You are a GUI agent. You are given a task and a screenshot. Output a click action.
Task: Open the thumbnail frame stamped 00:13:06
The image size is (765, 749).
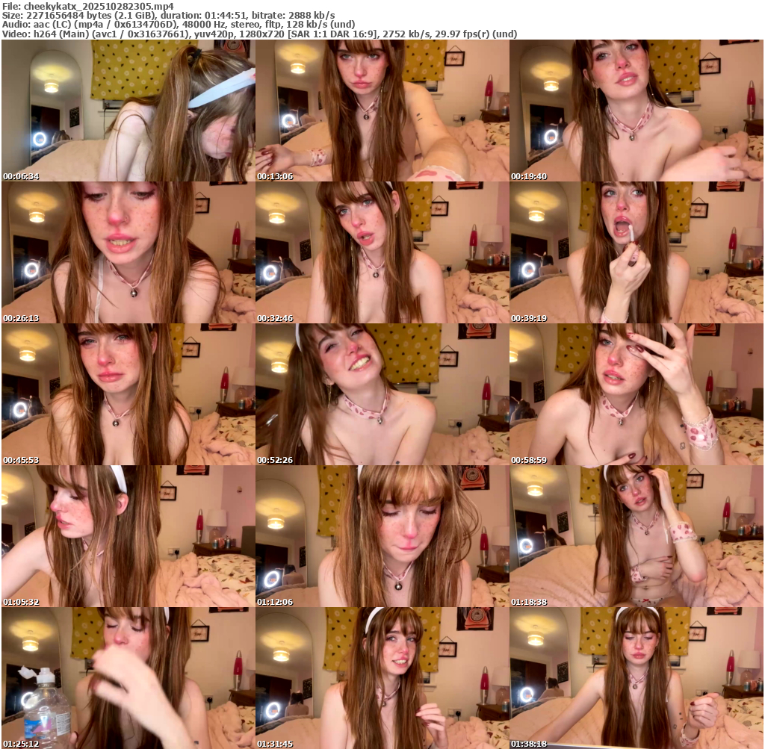pyautogui.click(x=382, y=111)
